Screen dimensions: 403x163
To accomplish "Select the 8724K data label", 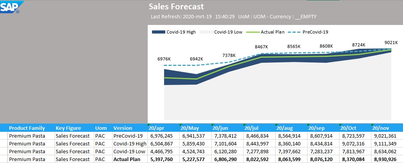I will [x=359, y=45].
